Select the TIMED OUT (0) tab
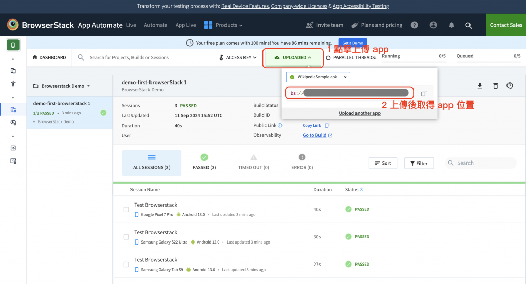Image resolution: width=526 pixels, height=284 pixels. click(x=254, y=163)
